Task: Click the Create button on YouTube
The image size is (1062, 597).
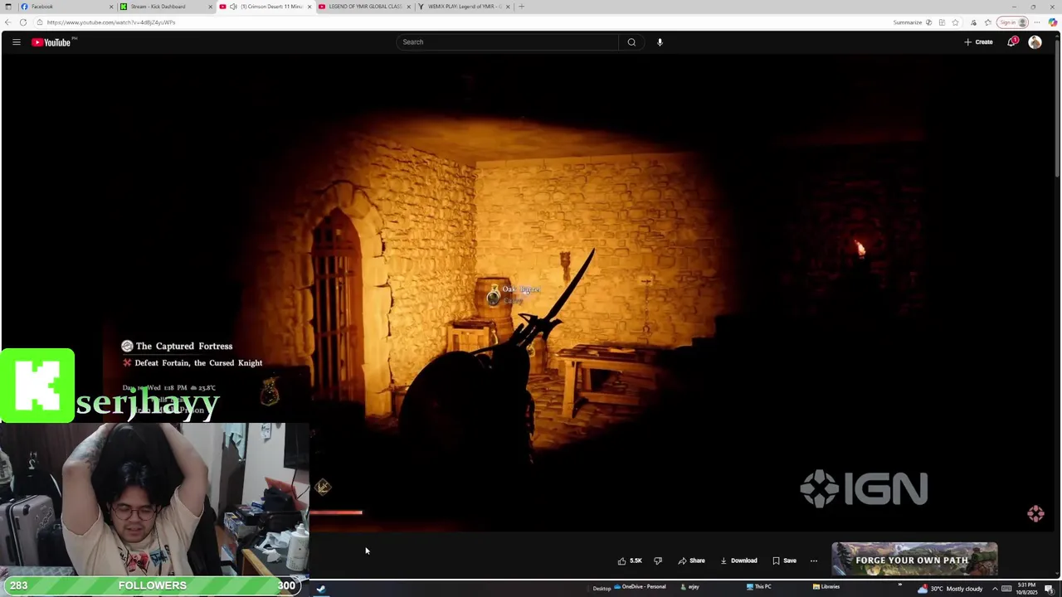Action: click(x=978, y=42)
